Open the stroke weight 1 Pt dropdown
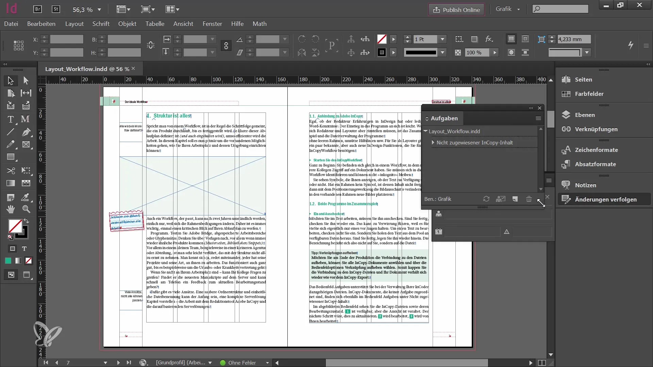 point(442,39)
